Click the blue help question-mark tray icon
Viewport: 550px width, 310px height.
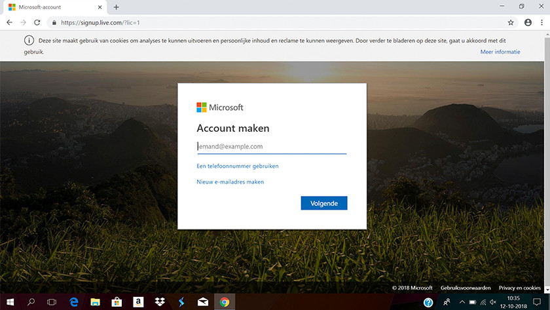(428, 302)
